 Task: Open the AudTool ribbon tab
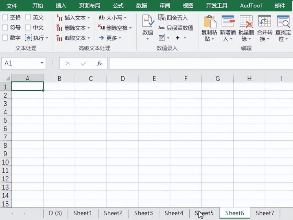pos(251,6)
